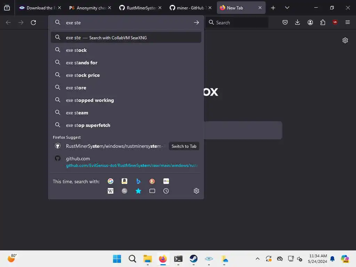Switch to the Anonymity check tab
This screenshot has width=356, height=267.
click(x=90, y=8)
